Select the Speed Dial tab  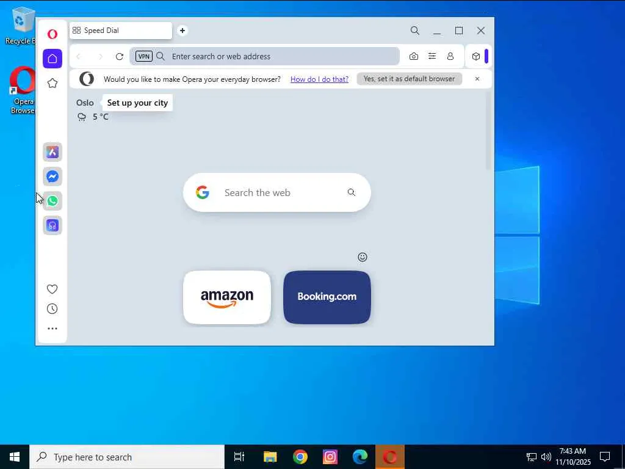coord(121,31)
